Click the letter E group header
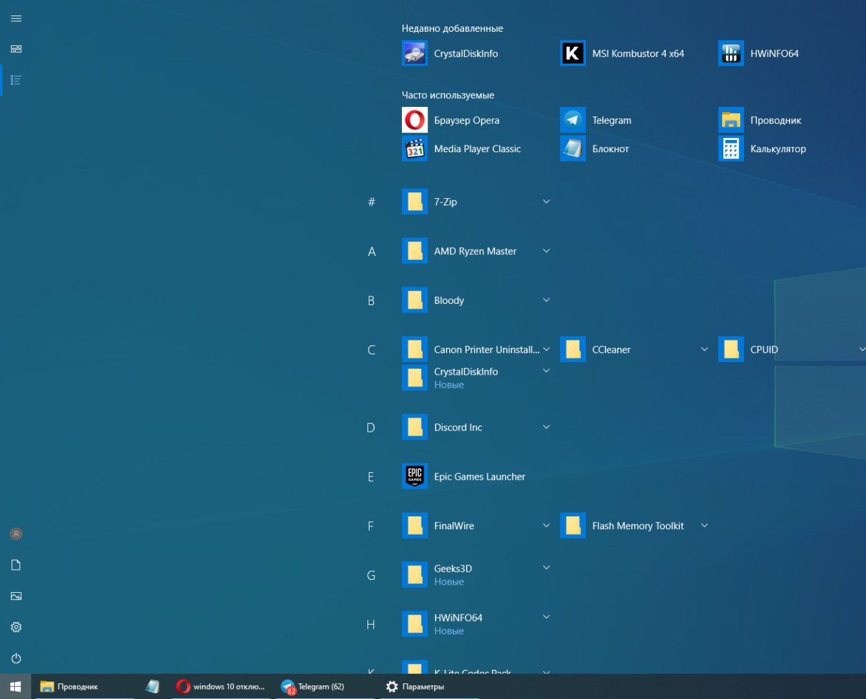The height and width of the screenshot is (699, 866). (371, 476)
